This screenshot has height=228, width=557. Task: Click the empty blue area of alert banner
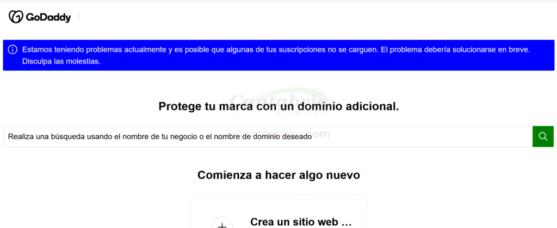tap(326, 62)
